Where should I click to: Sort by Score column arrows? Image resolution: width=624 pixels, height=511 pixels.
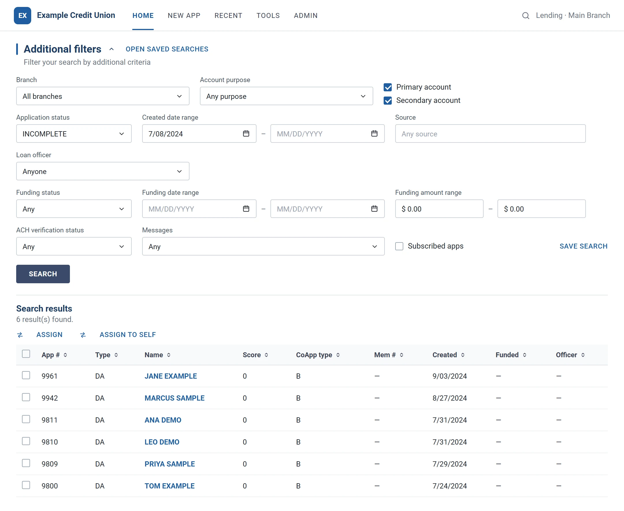click(x=266, y=355)
